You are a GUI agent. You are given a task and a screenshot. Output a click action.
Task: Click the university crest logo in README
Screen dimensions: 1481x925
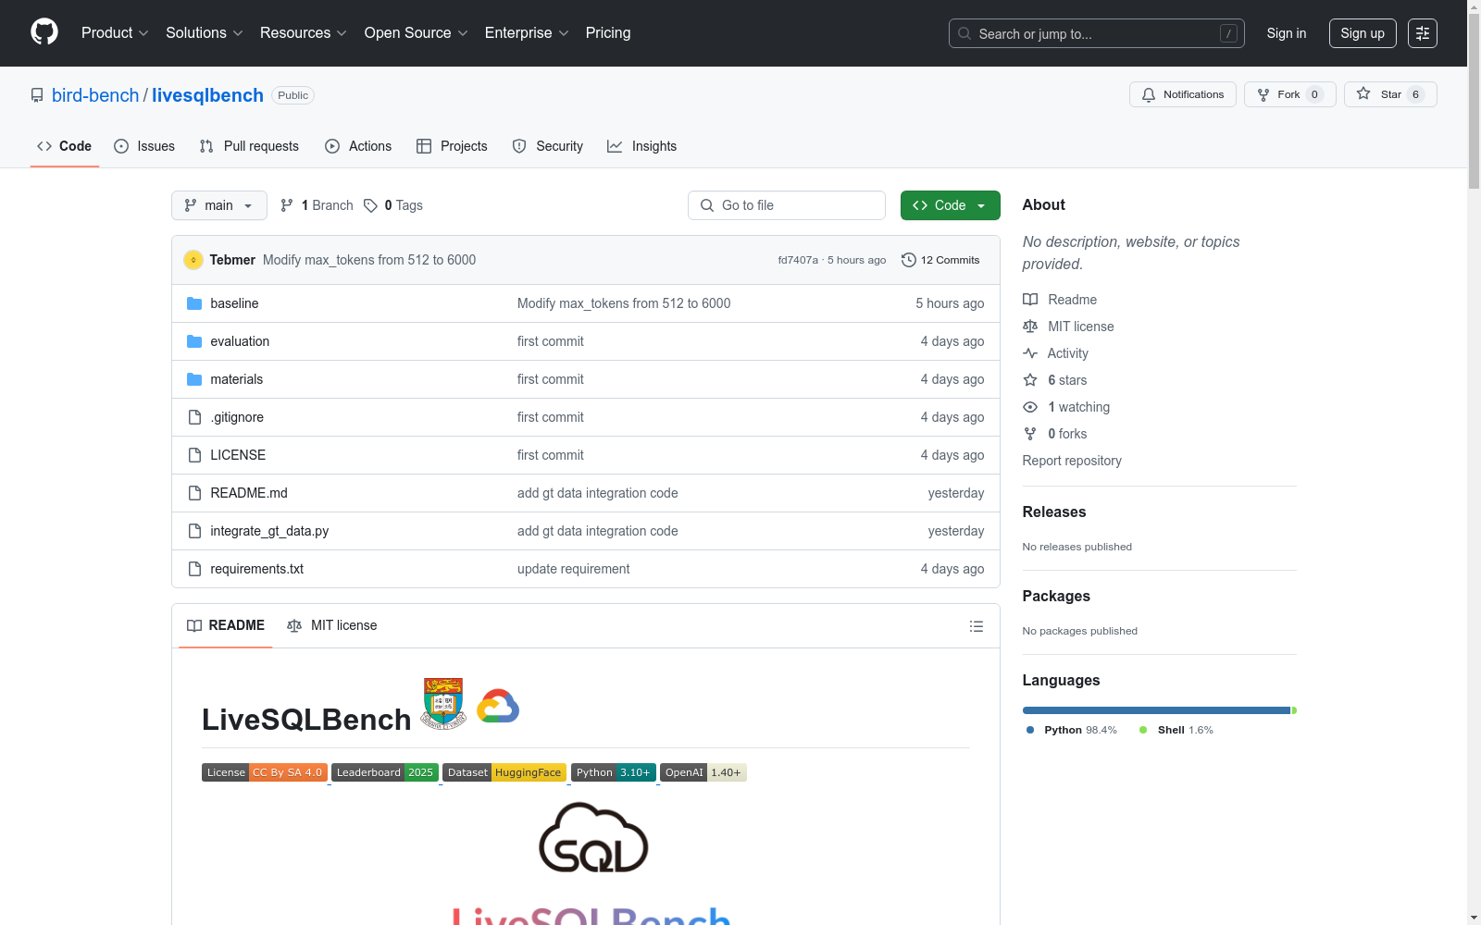[x=443, y=704]
